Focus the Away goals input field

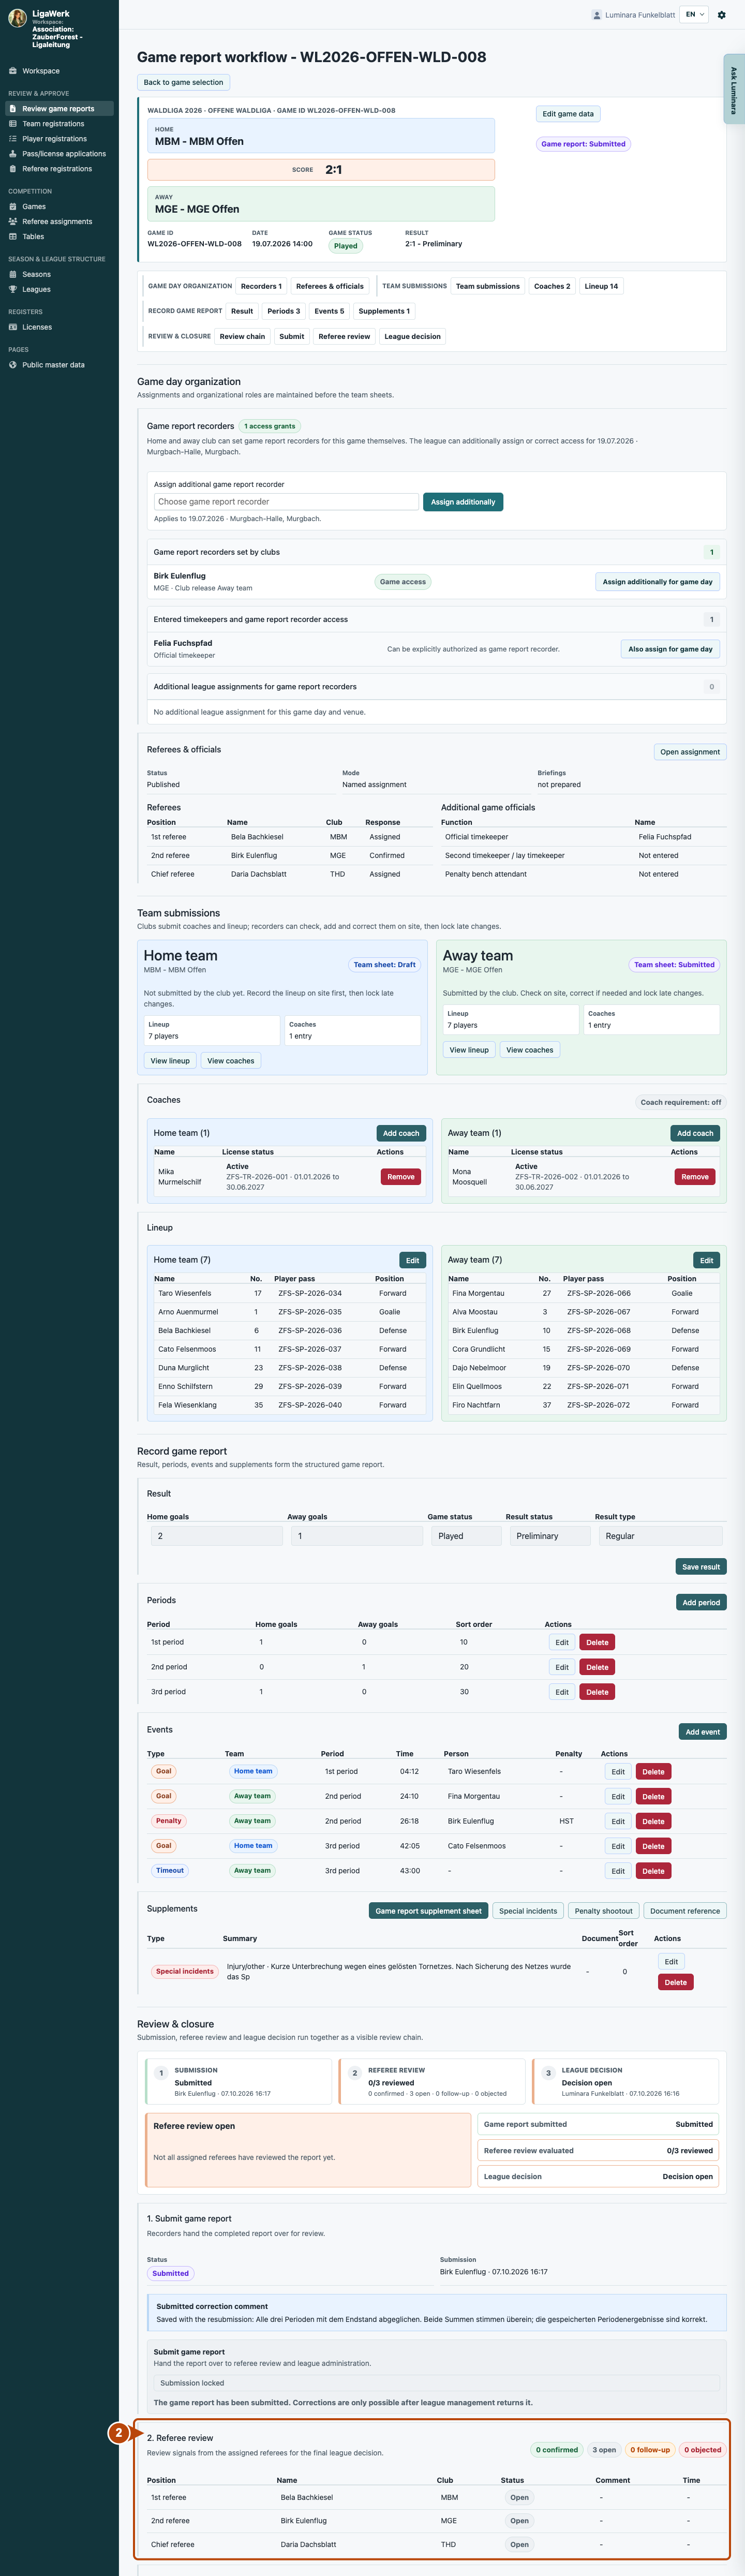click(x=357, y=1536)
